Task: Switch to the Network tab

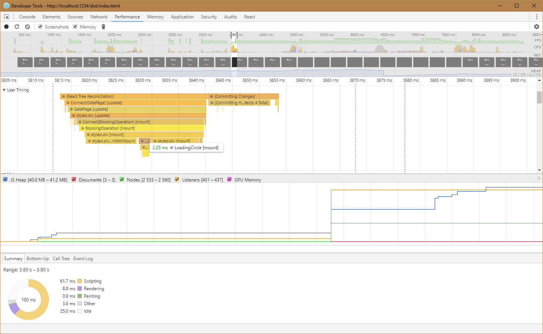Action: coord(99,17)
